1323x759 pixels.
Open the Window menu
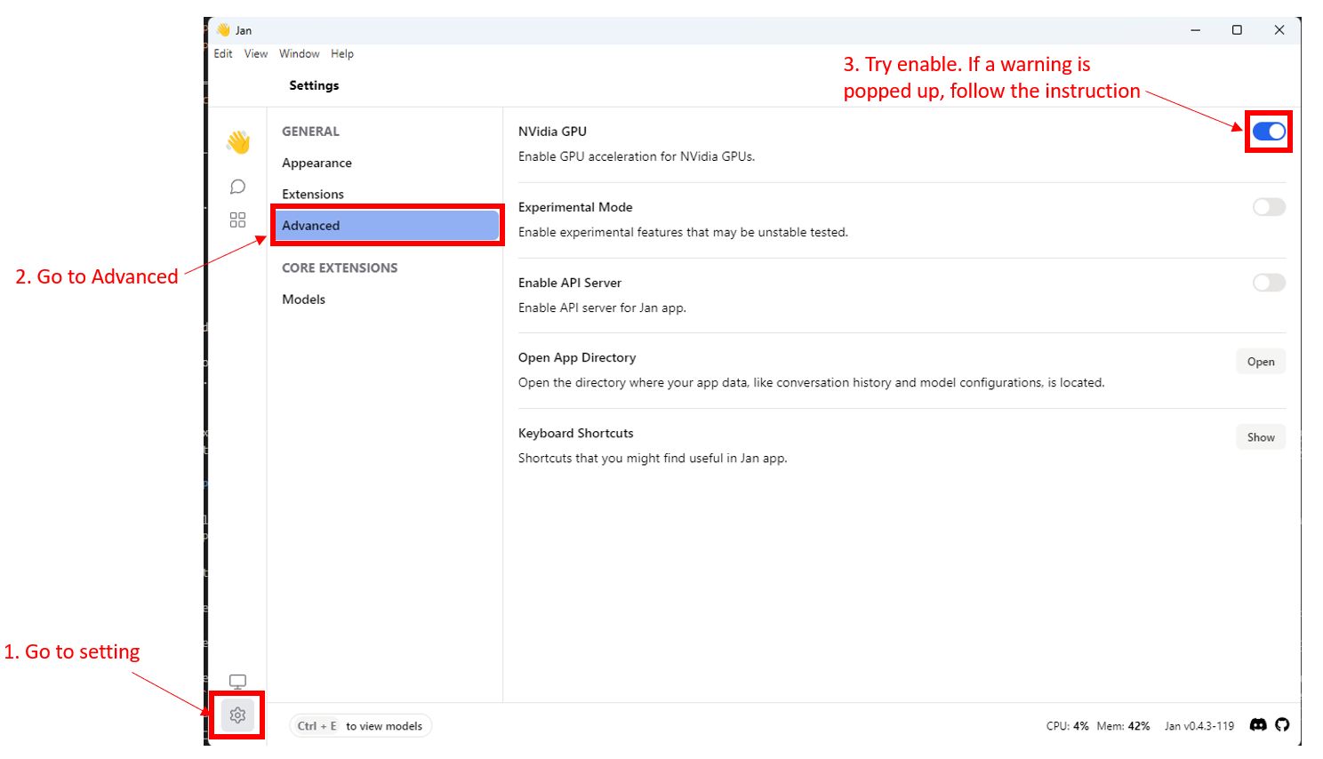[299, 53]
